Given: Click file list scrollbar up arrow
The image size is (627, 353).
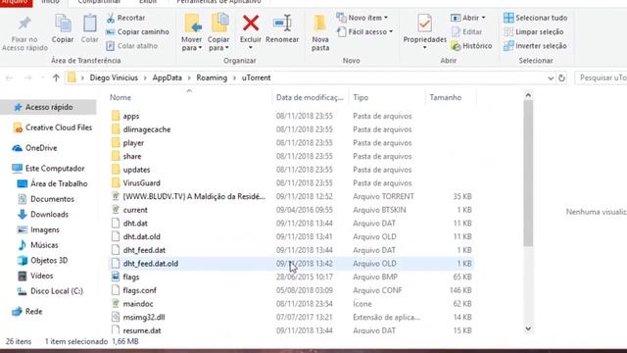Looking at the screenshot, I should [528, 95].
